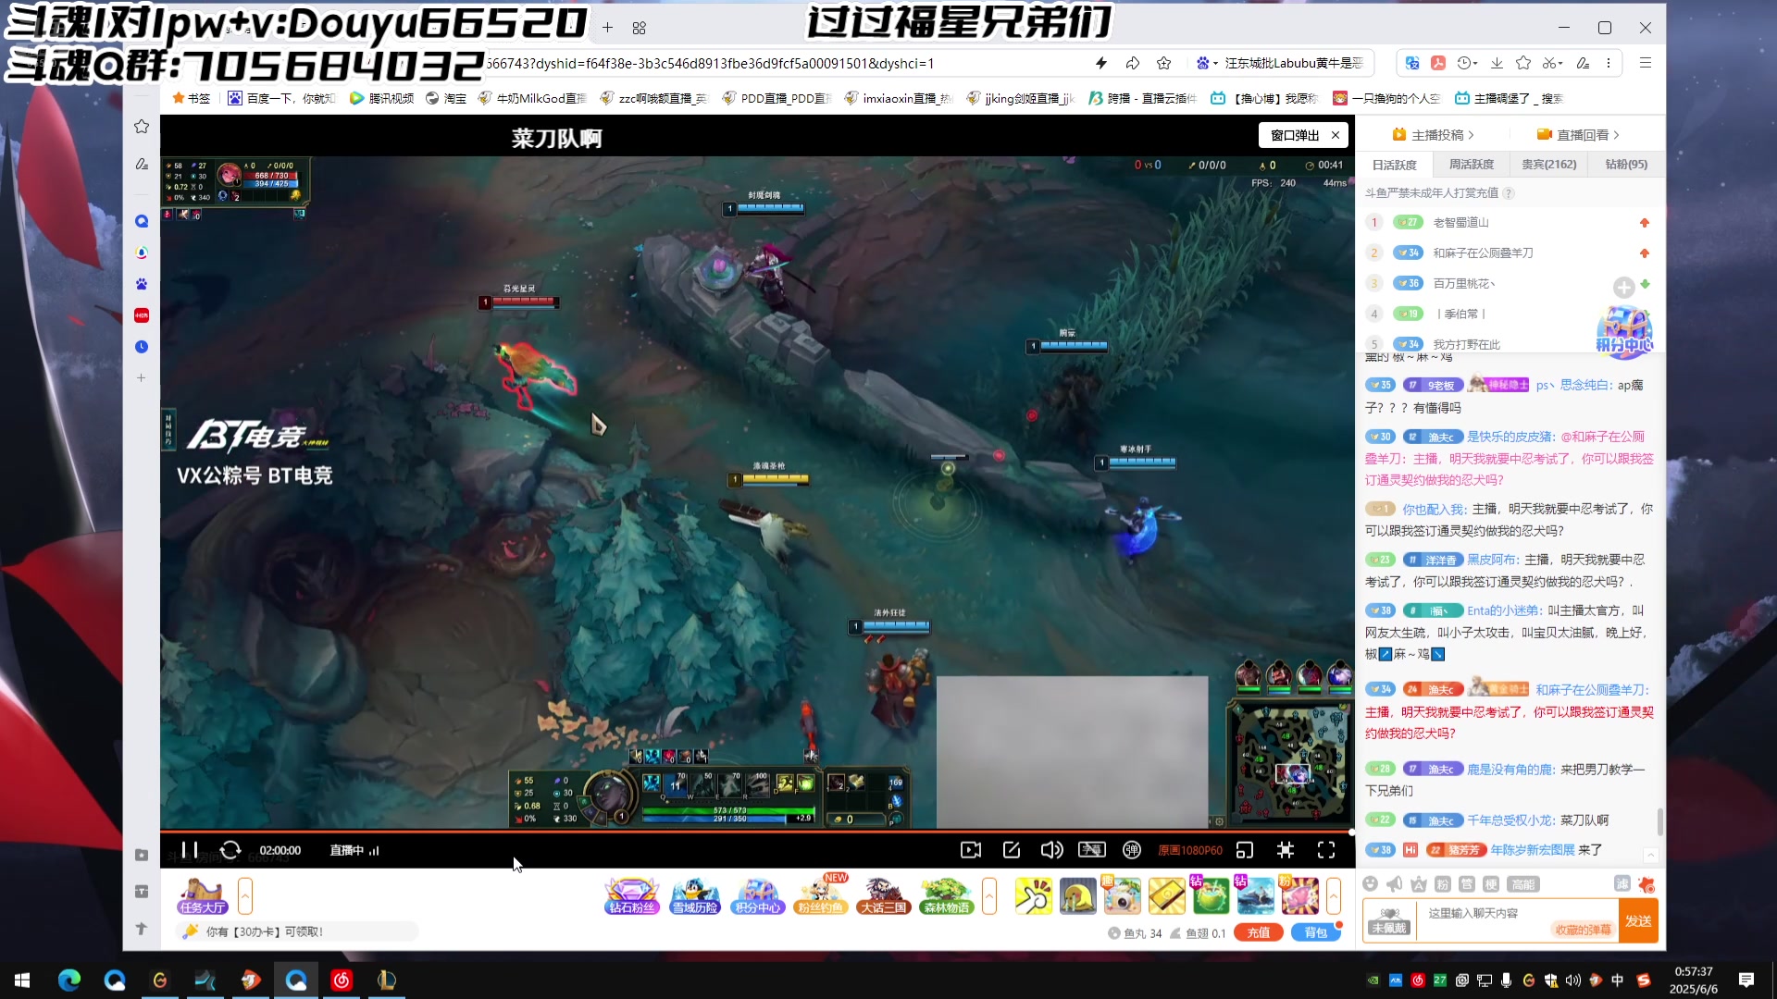This screenshot has width=1777, height=999.
Task: Click the 发送 send button
Action: point(1638,920)
